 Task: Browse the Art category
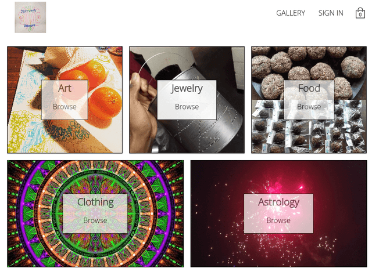[x=65, y=107]
